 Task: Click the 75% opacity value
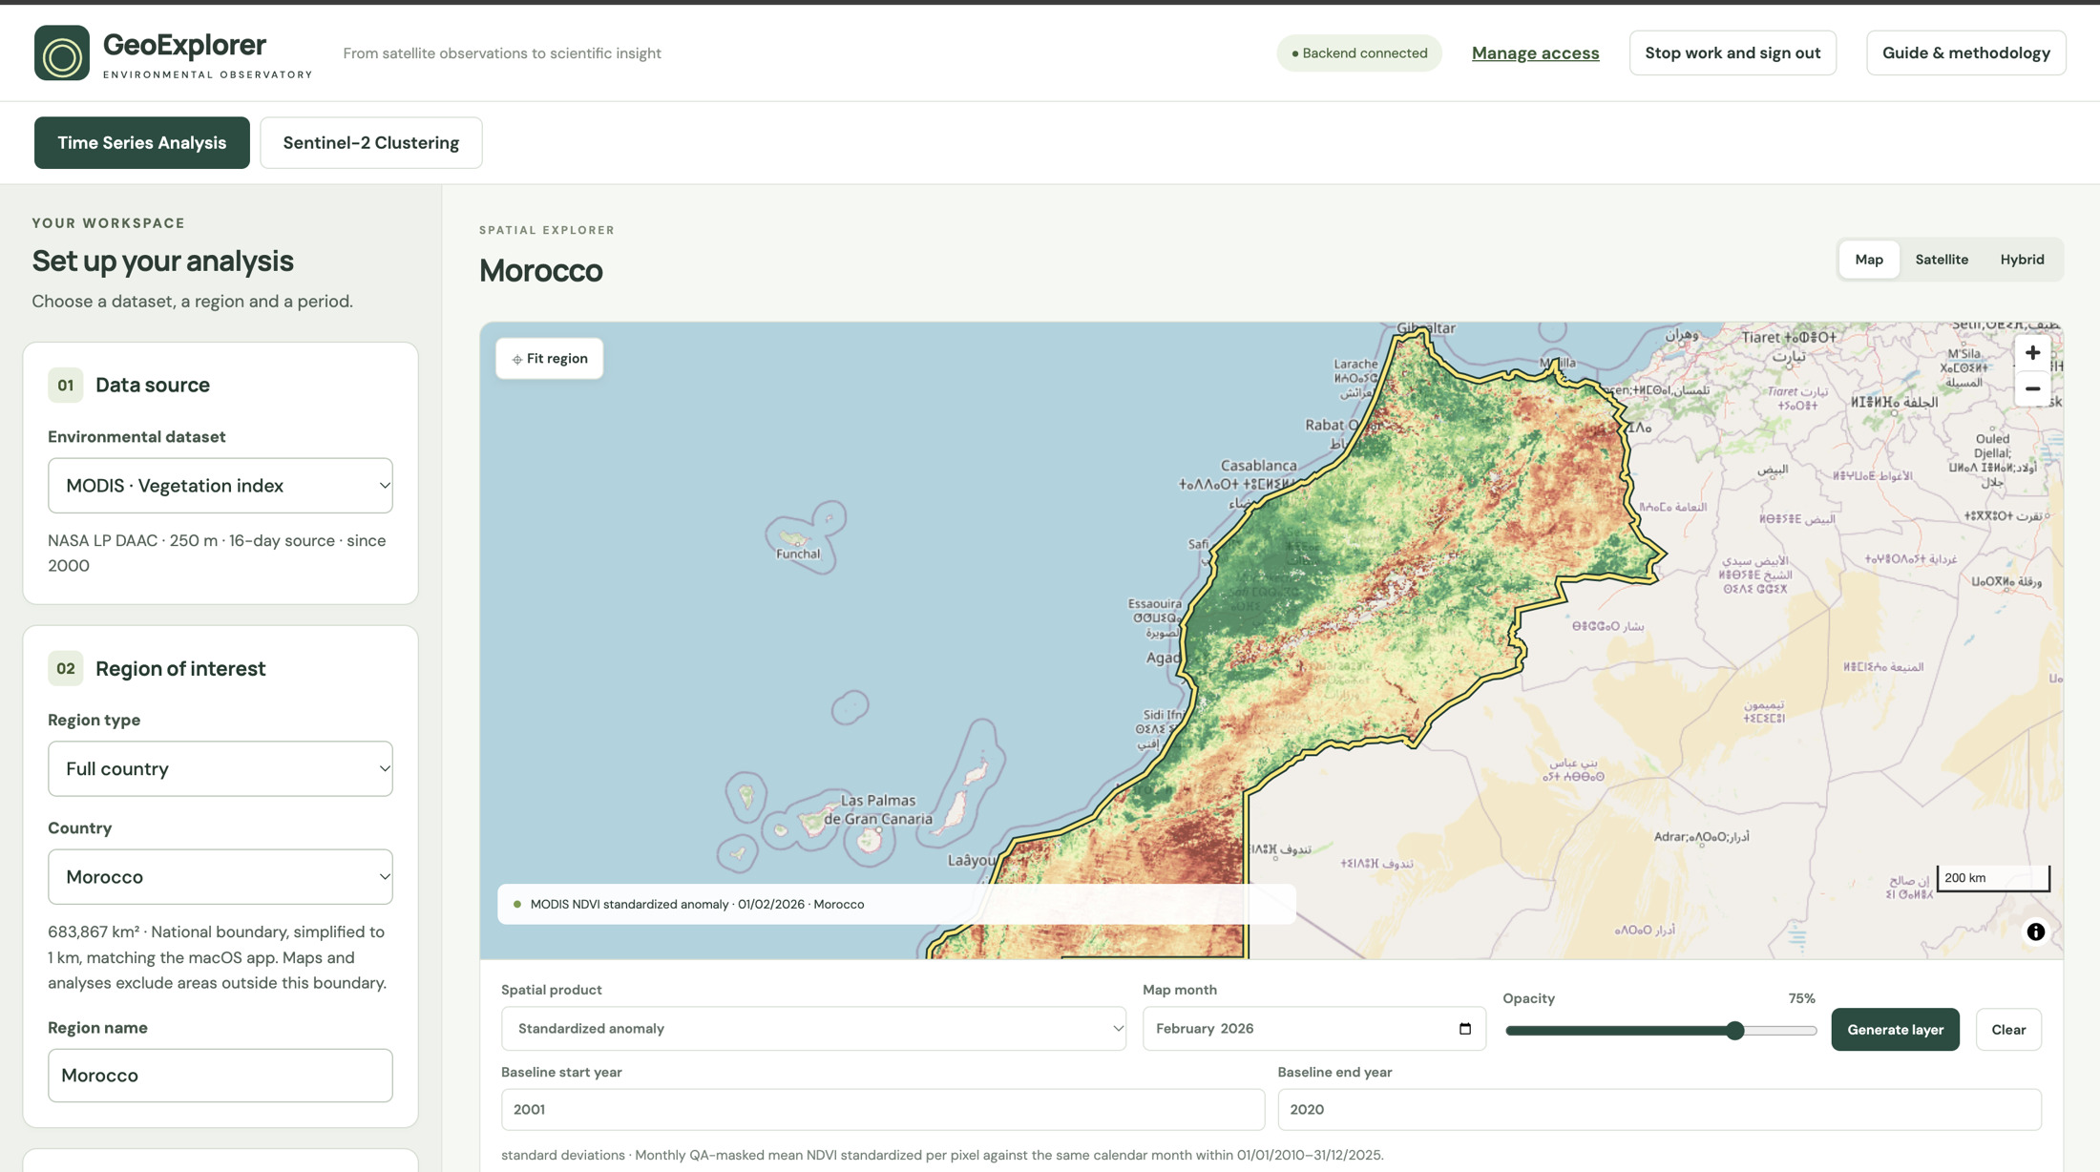(1801, 998)
